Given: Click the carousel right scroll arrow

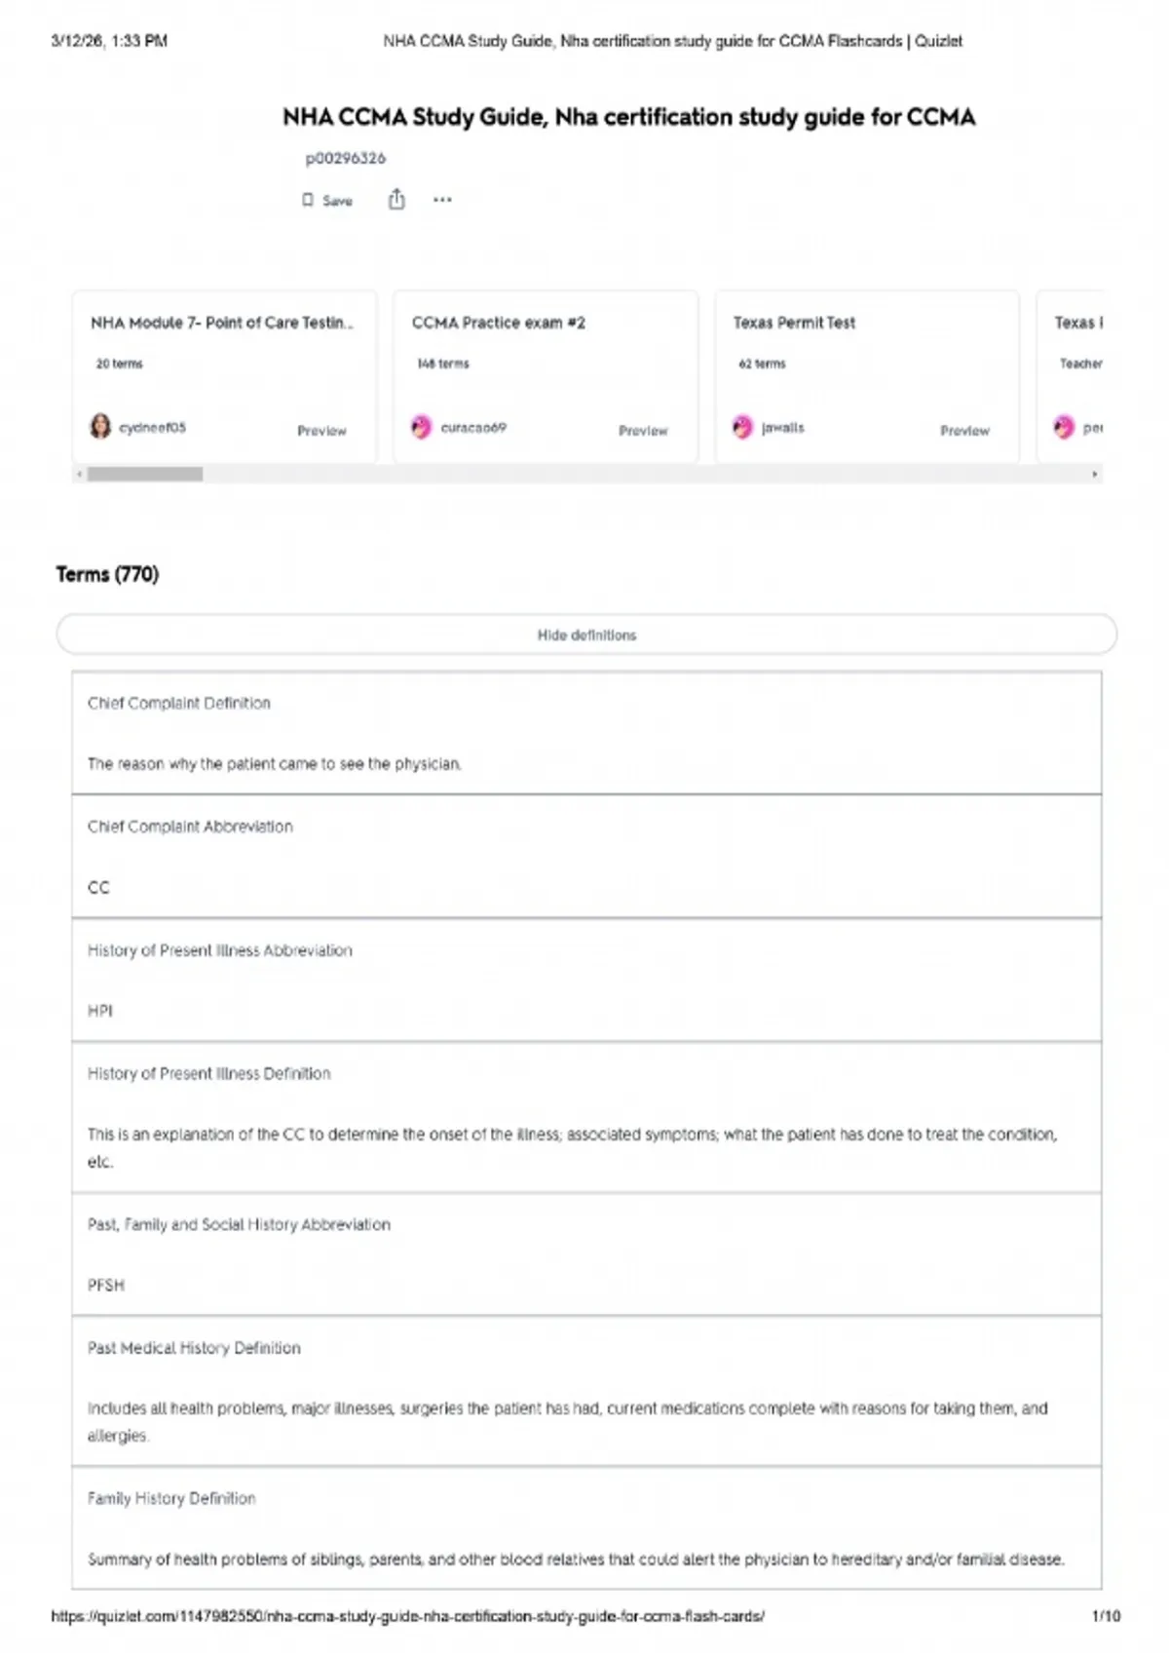Looking at the screenshot, I should click(1095, 475).
